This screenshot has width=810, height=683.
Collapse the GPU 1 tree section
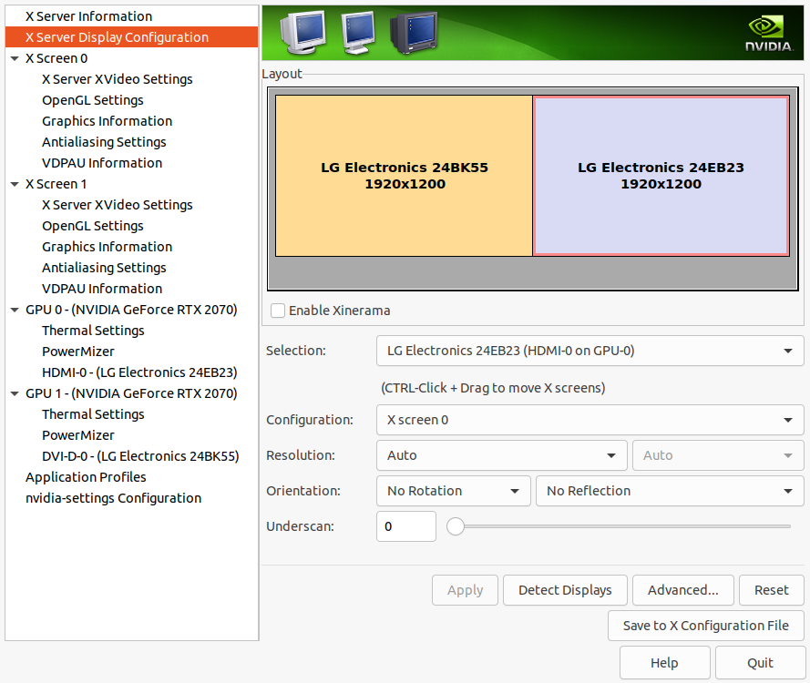coord(15,393)
